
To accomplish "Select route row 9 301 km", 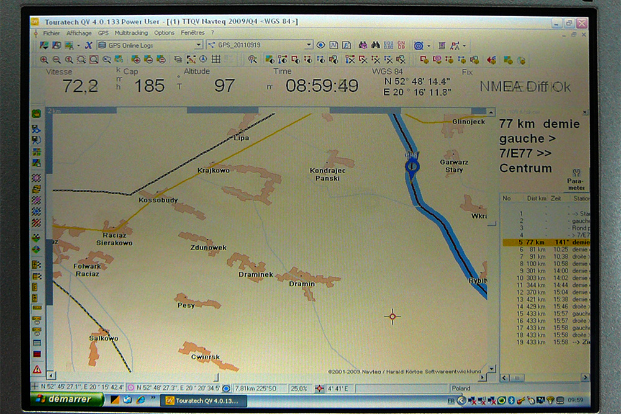I will coord(546,271).
